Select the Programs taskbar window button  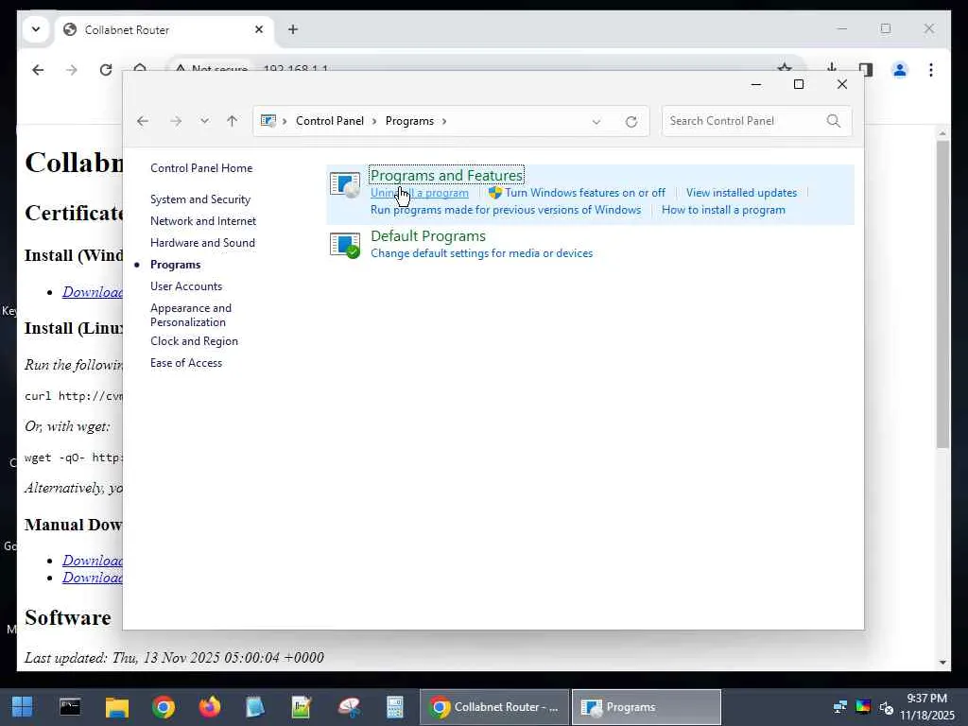[647, 707]
